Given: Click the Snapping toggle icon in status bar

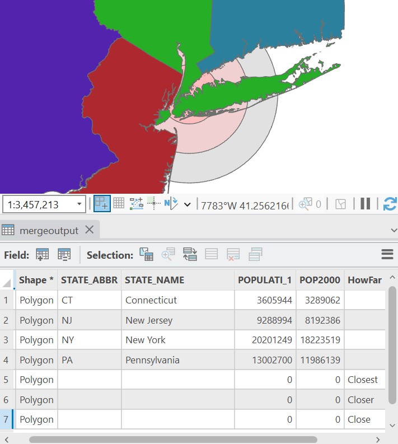Looking at the screenshot, I should pos(102,204).
